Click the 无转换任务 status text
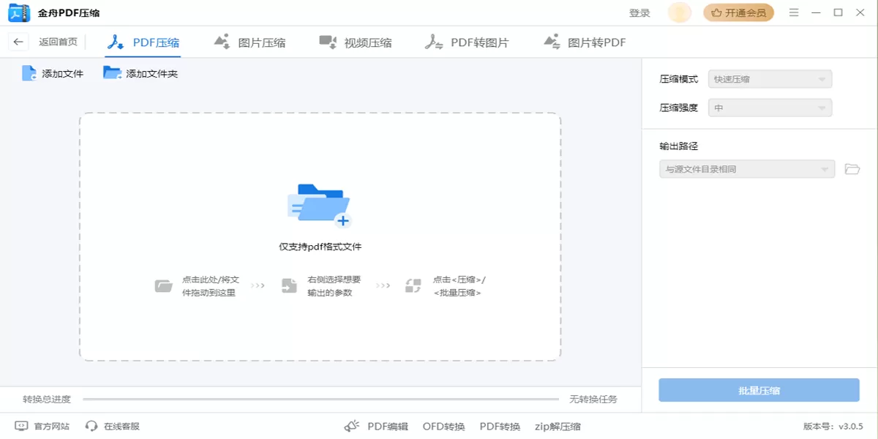This screenshot has width=878, height=439. (593, 399)
